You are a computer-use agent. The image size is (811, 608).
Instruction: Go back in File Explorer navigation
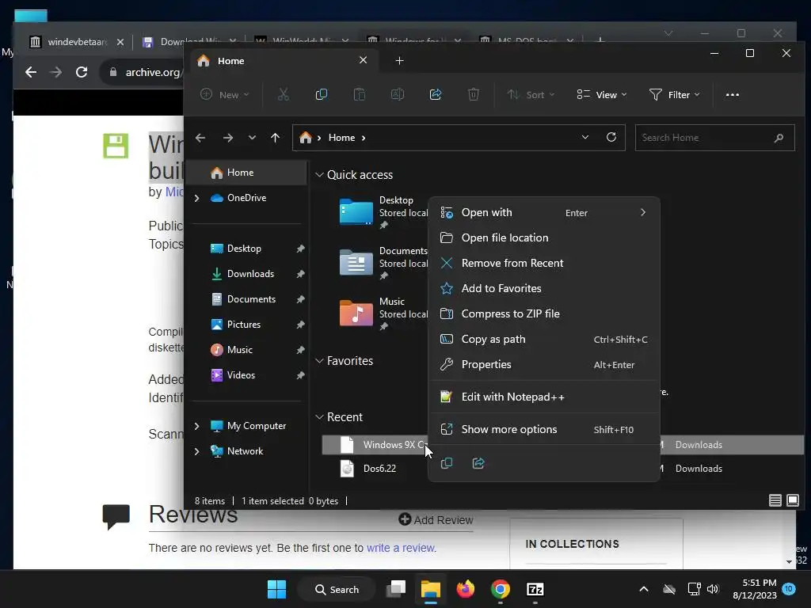(200, 138)
